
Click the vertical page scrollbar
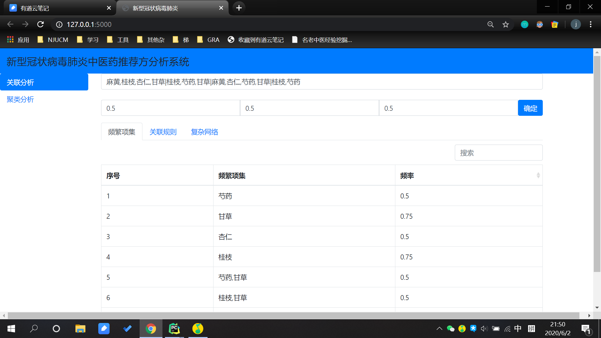[597, 163]
